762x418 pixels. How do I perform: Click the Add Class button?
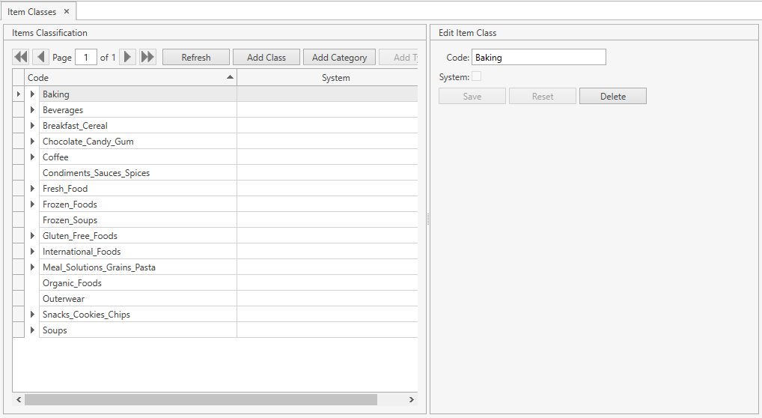tap(266, 57)
